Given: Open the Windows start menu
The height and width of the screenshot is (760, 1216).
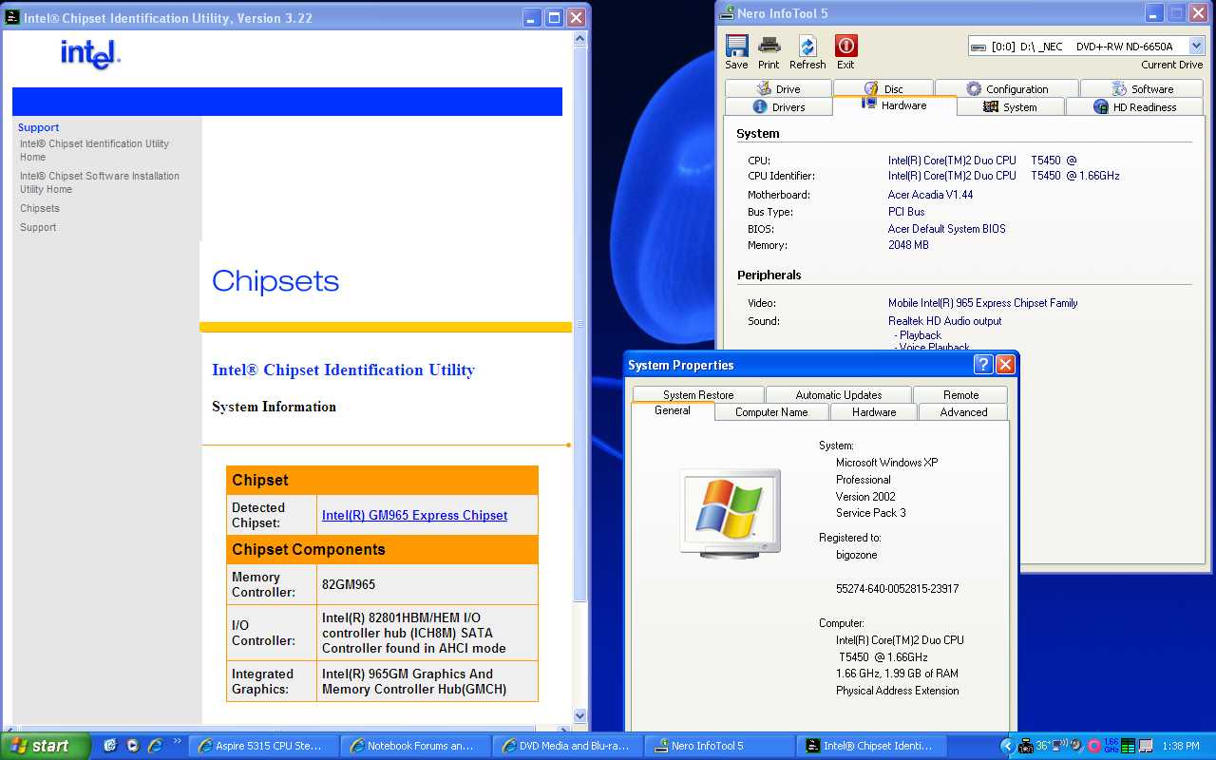Looking at the screenshot, I should 46,746.
